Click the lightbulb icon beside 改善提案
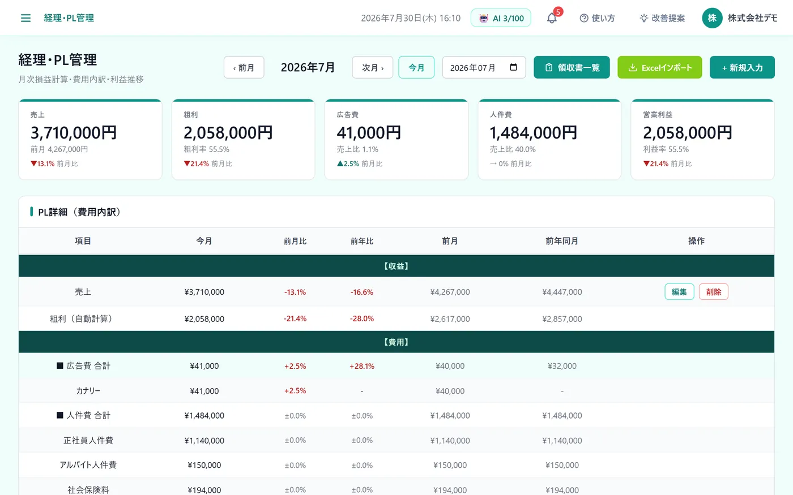The width and height of the screenshot is (793, 495). (x=643, y=18)
